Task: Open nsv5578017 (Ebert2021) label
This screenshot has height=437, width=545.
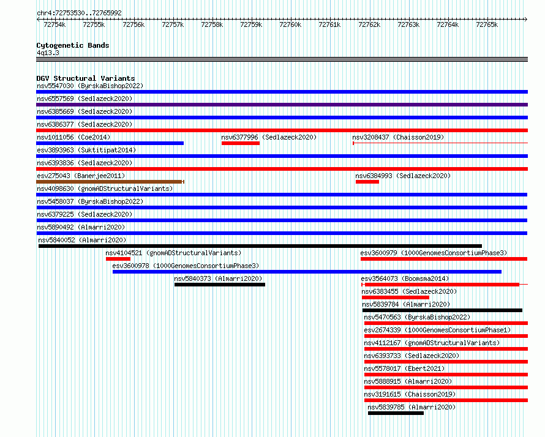Action: (404, 368)
